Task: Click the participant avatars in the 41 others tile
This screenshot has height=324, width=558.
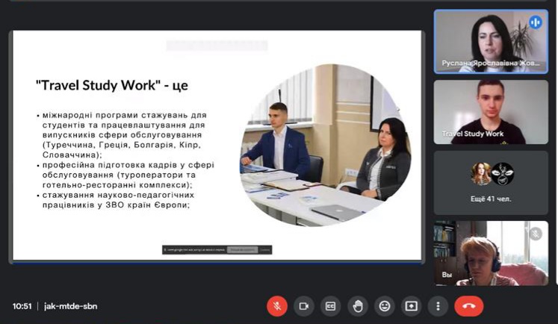Action: coord(491,174)
